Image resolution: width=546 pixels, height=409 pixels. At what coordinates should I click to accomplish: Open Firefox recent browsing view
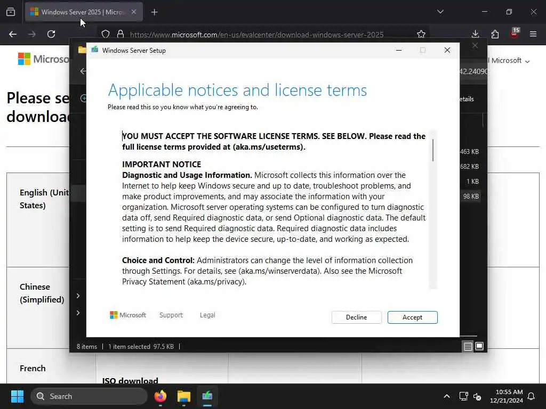11,12
